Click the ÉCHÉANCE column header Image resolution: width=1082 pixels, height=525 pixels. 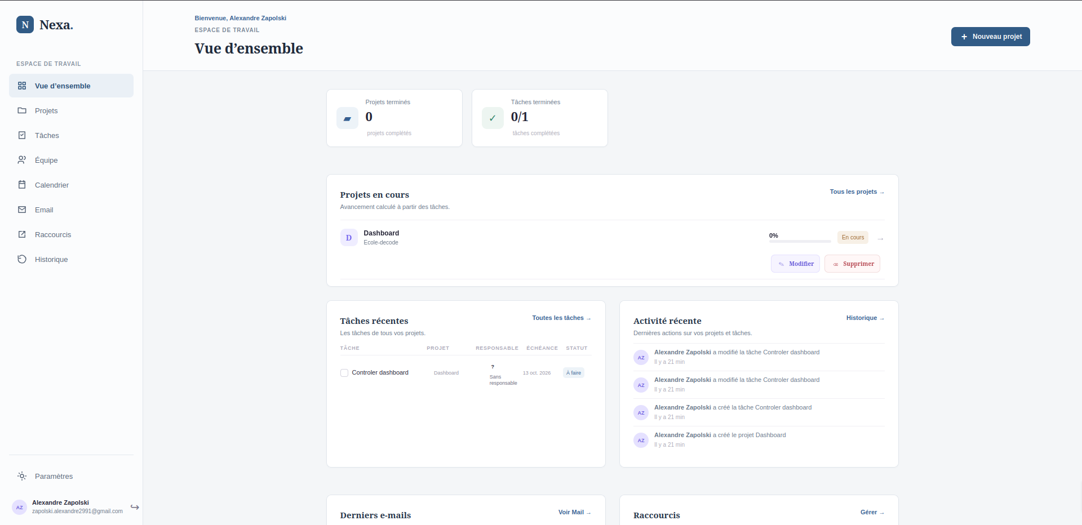coord(542,348)
